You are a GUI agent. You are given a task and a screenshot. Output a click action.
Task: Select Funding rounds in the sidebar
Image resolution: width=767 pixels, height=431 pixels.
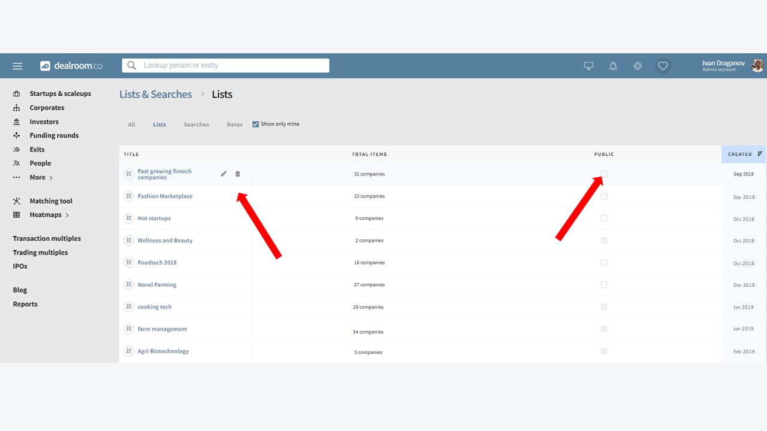tap(54, 135)
